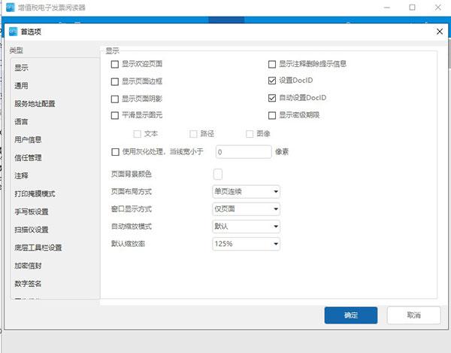Uncheck 设置DocID checkbox
Viewport: 451px width, 353px height.
[x=272, y=81]
